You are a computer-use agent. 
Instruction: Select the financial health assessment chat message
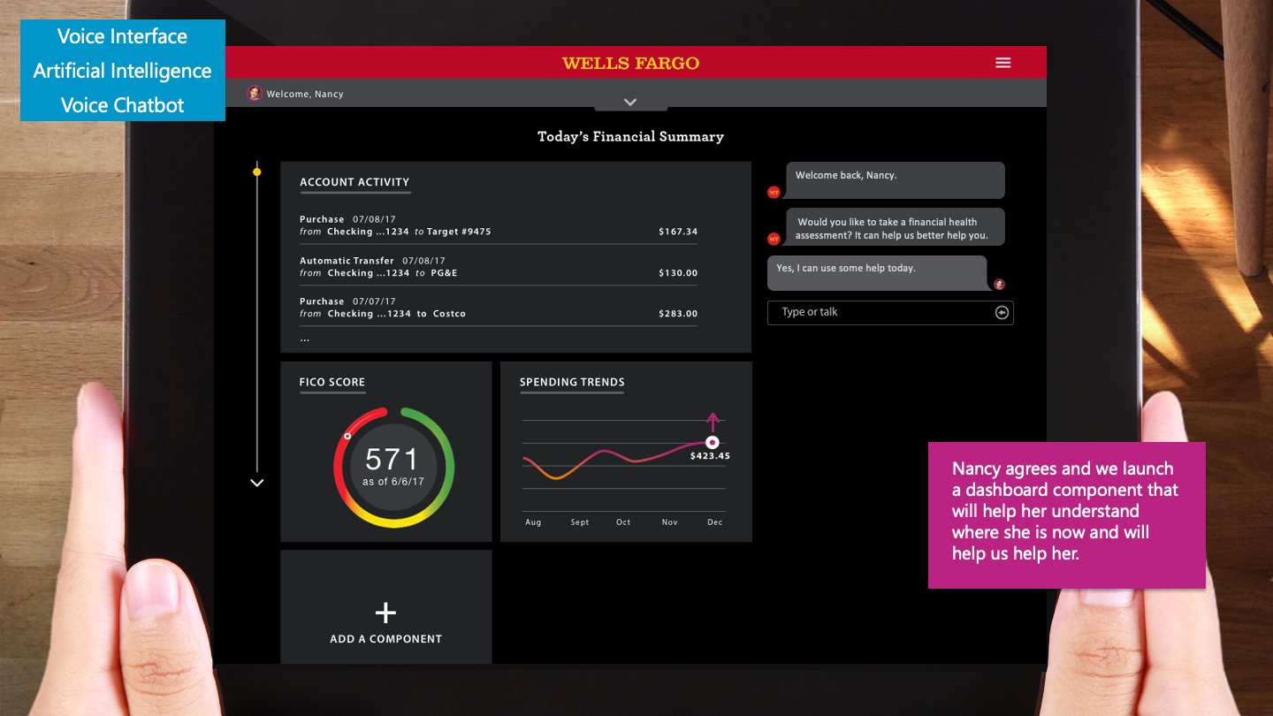[895, 227]
